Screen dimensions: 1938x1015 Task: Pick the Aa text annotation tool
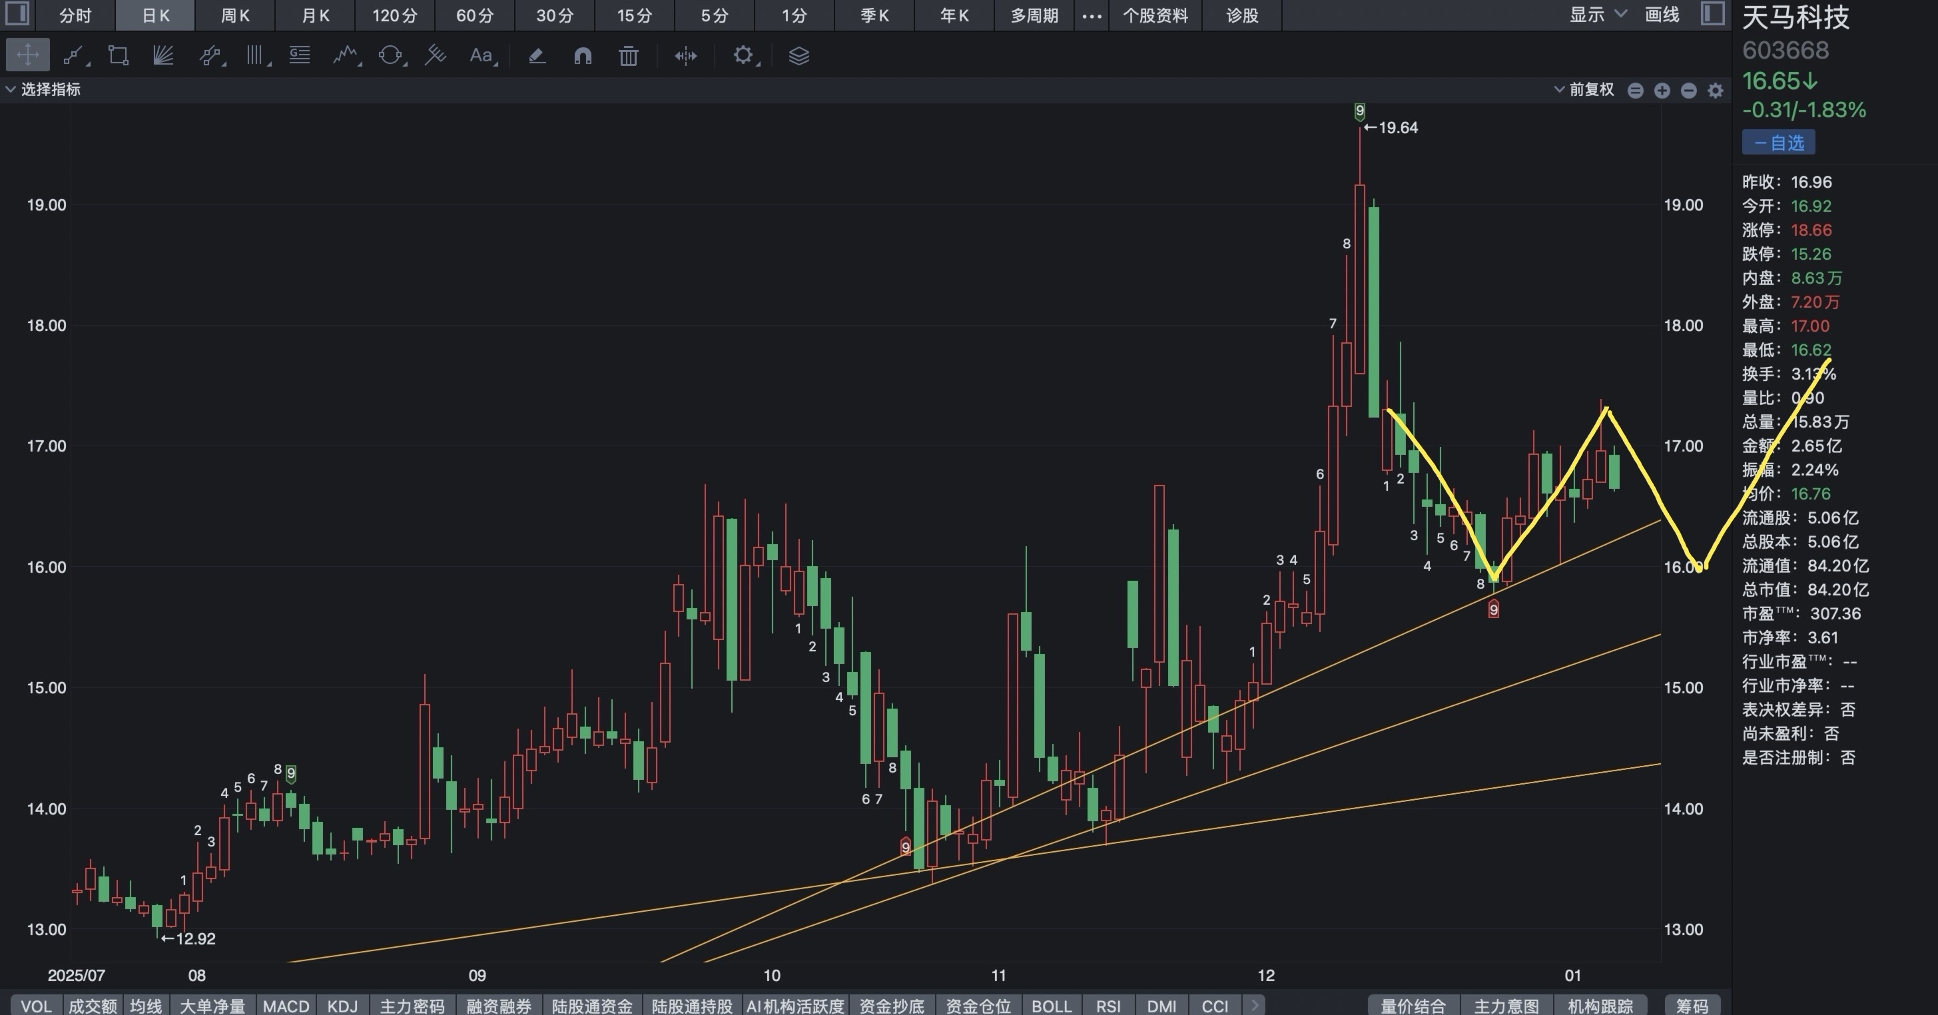[x=481, y=56]
